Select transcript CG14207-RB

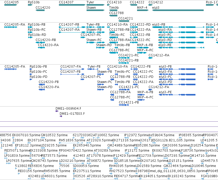69,25
